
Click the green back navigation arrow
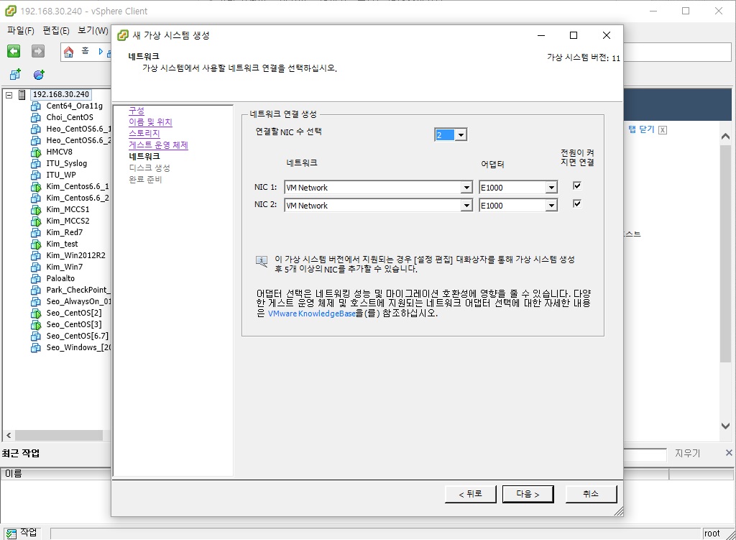[x=14, y=51]
